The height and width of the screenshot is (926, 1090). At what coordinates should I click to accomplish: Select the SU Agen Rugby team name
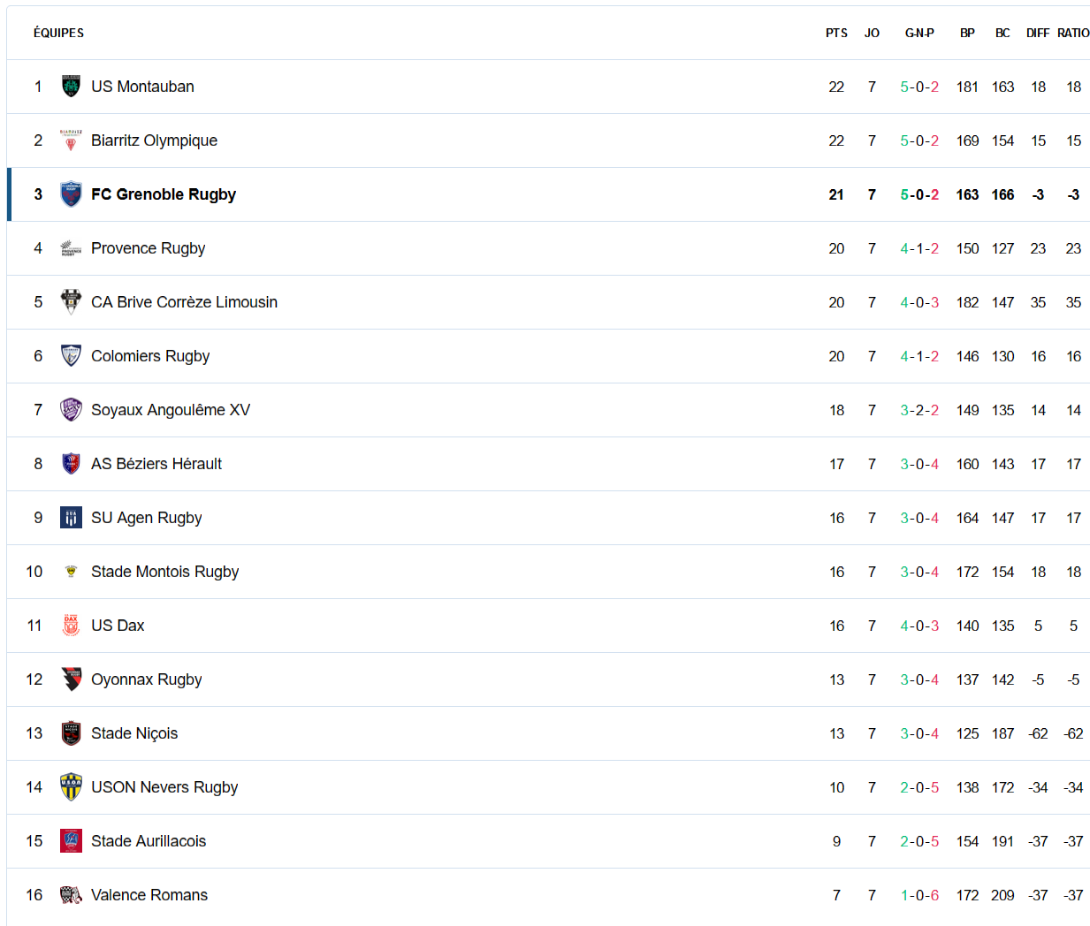pyautogui.click(x=146, y=518)
